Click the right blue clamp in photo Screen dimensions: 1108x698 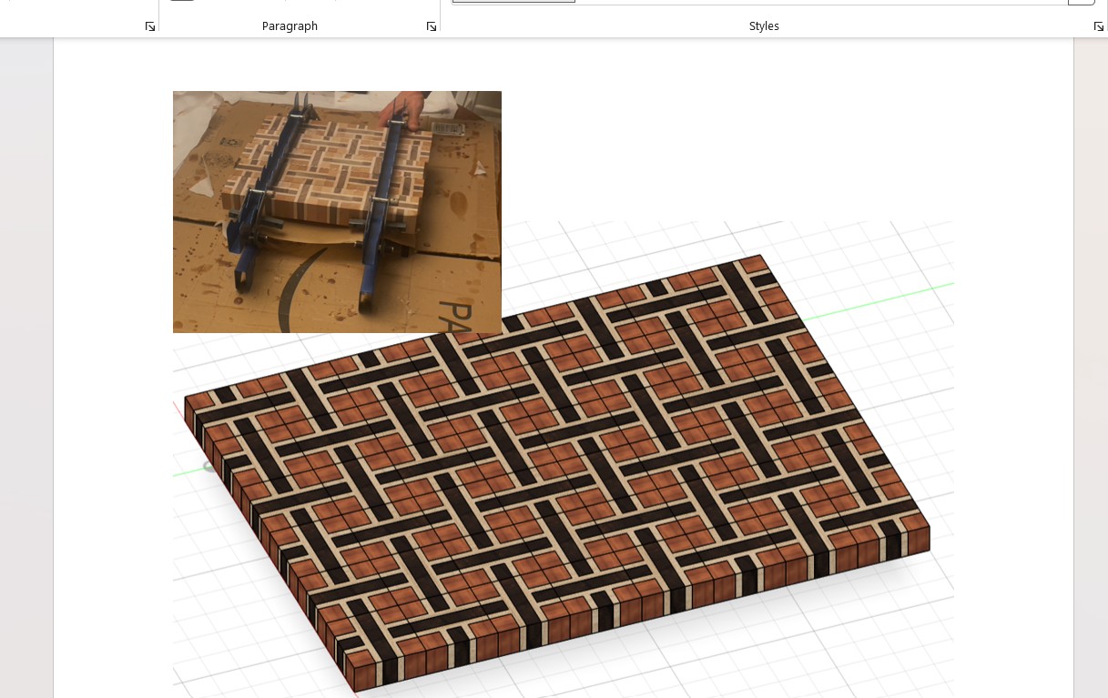coord(381,209)
